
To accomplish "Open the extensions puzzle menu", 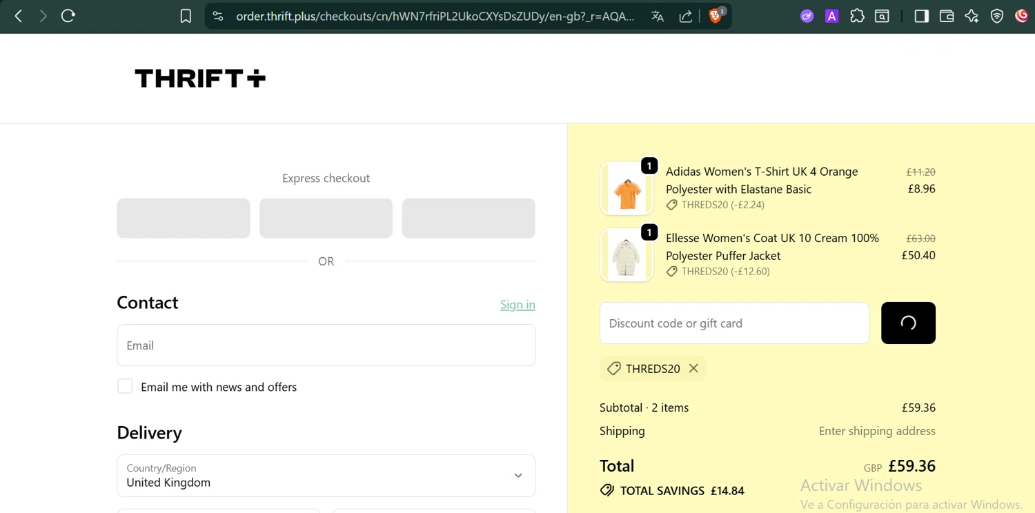I will point(857,16).
